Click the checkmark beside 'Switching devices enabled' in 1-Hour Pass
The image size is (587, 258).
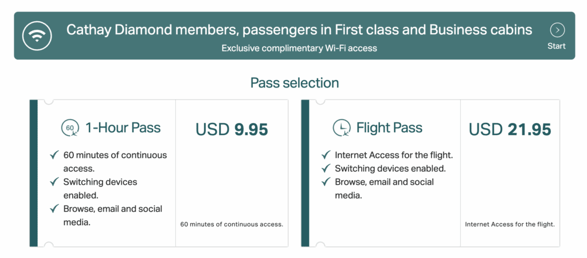pyautogui.click(x=55, y=182)
